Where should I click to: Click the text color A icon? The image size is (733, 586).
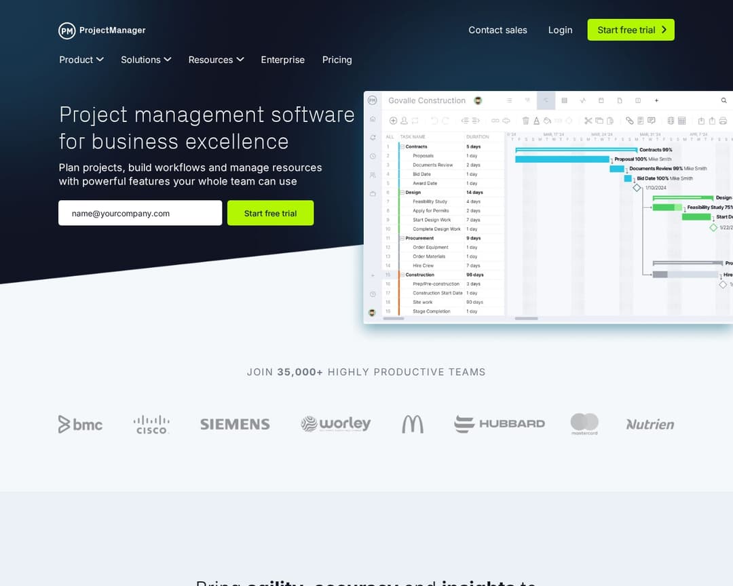tap(536, 121)
